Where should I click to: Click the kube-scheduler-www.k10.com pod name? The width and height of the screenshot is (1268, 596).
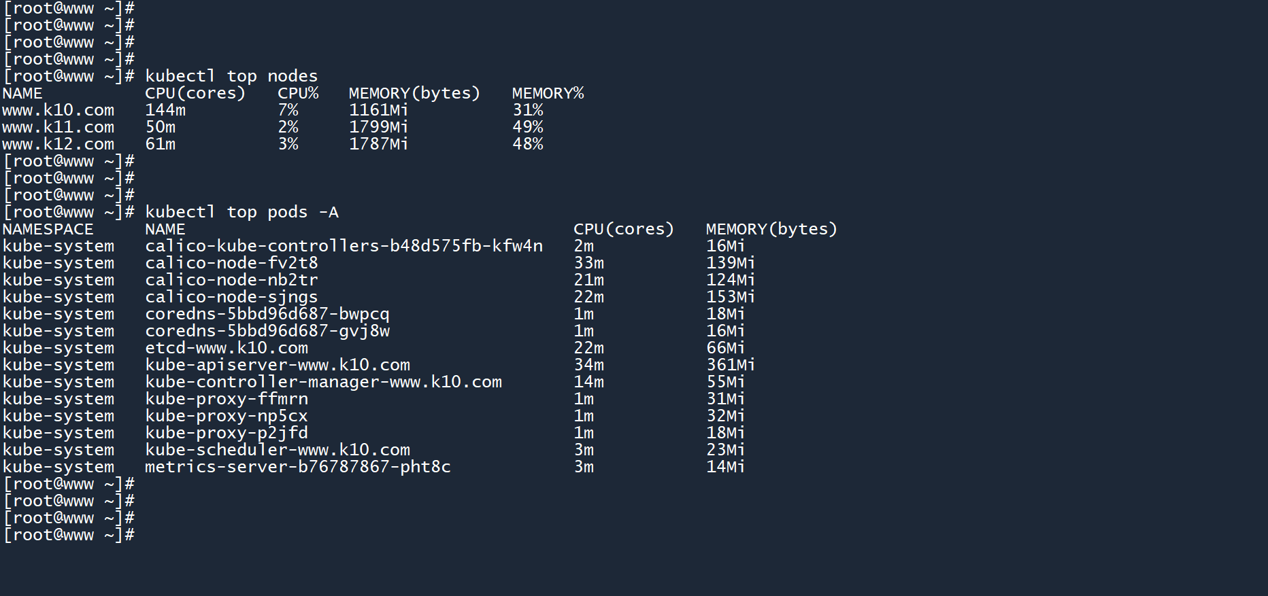[x=278, y=450]
